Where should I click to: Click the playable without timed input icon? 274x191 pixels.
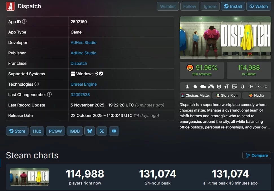click(258, 86)
